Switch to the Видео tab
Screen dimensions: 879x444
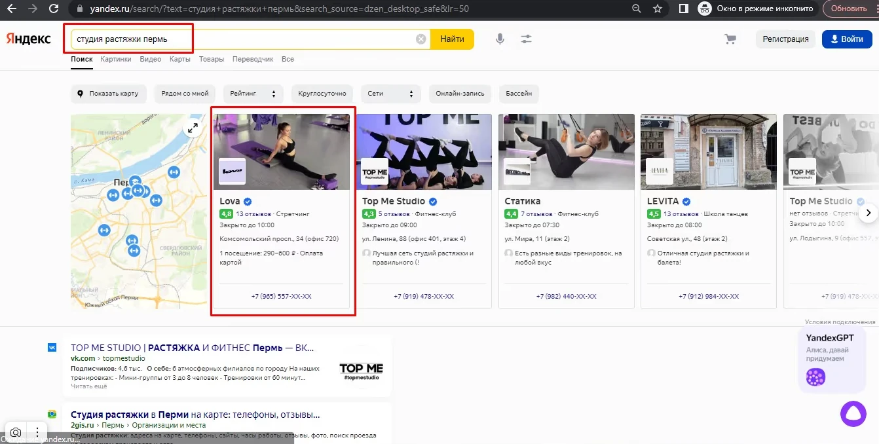[150, 59]
